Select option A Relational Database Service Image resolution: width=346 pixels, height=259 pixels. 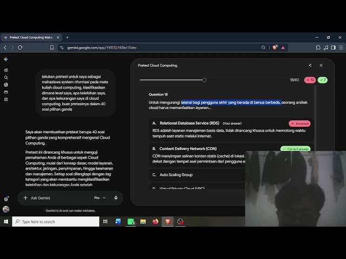(x=231, y=129)
